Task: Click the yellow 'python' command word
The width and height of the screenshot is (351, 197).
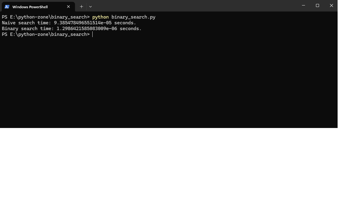Action: pos(100,17)
